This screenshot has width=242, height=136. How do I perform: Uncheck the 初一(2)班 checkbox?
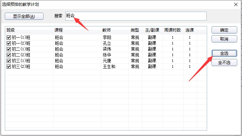(9, 43)
